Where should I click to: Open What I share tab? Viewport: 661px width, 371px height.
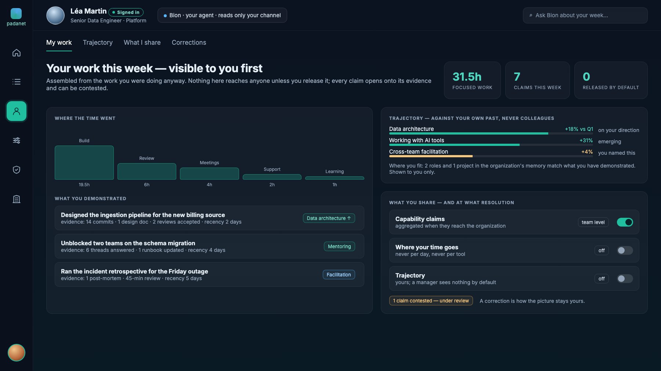(142, 43)
